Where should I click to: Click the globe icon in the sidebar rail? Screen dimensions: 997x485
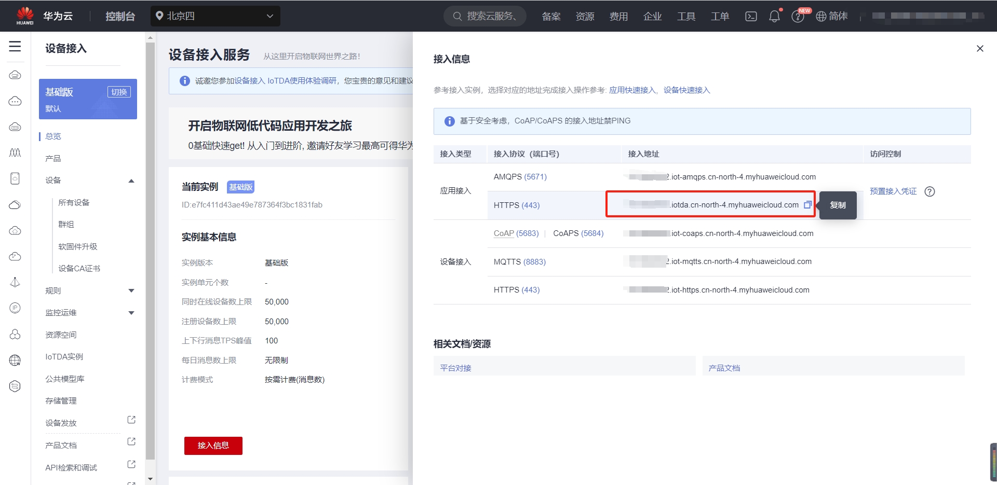click(15, 360)
